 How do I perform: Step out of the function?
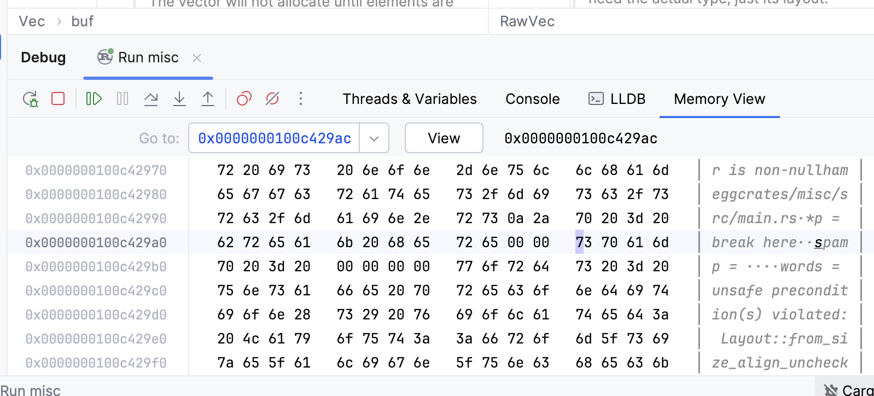point(208,98)
